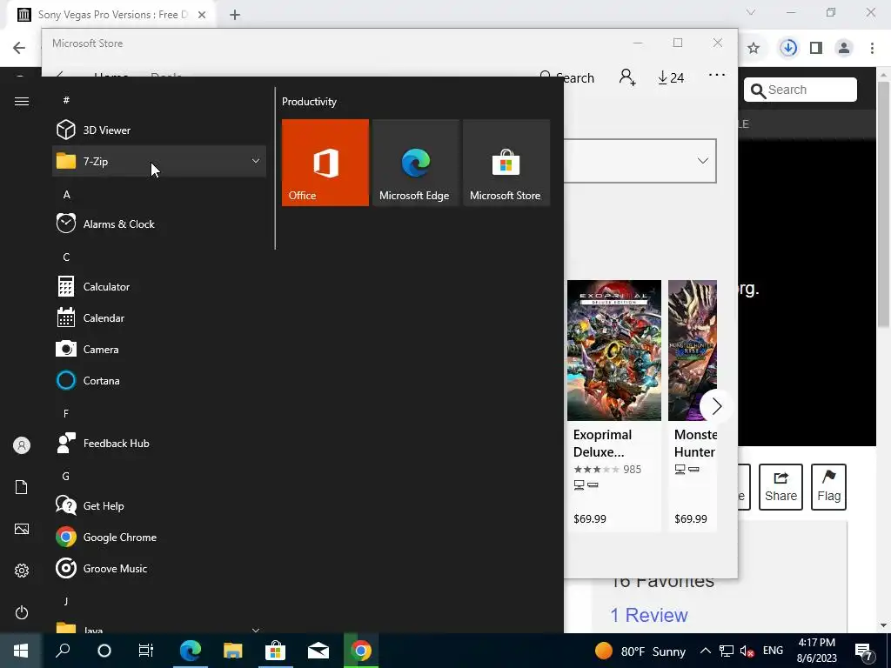This screenshot has width=891, height=668.
Task: Show hidden system tray icons
Action: (x=705, y=651)
